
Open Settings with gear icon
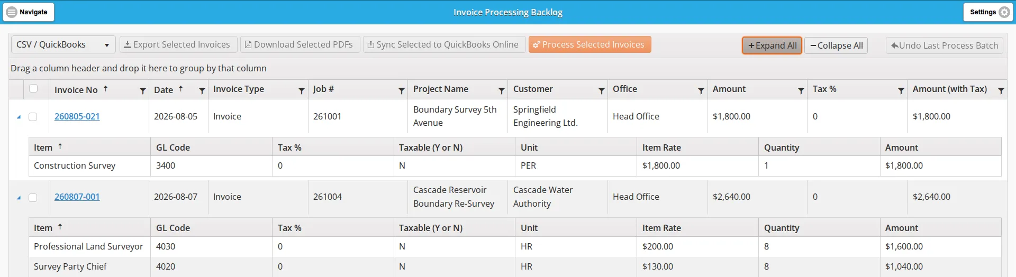988,12
